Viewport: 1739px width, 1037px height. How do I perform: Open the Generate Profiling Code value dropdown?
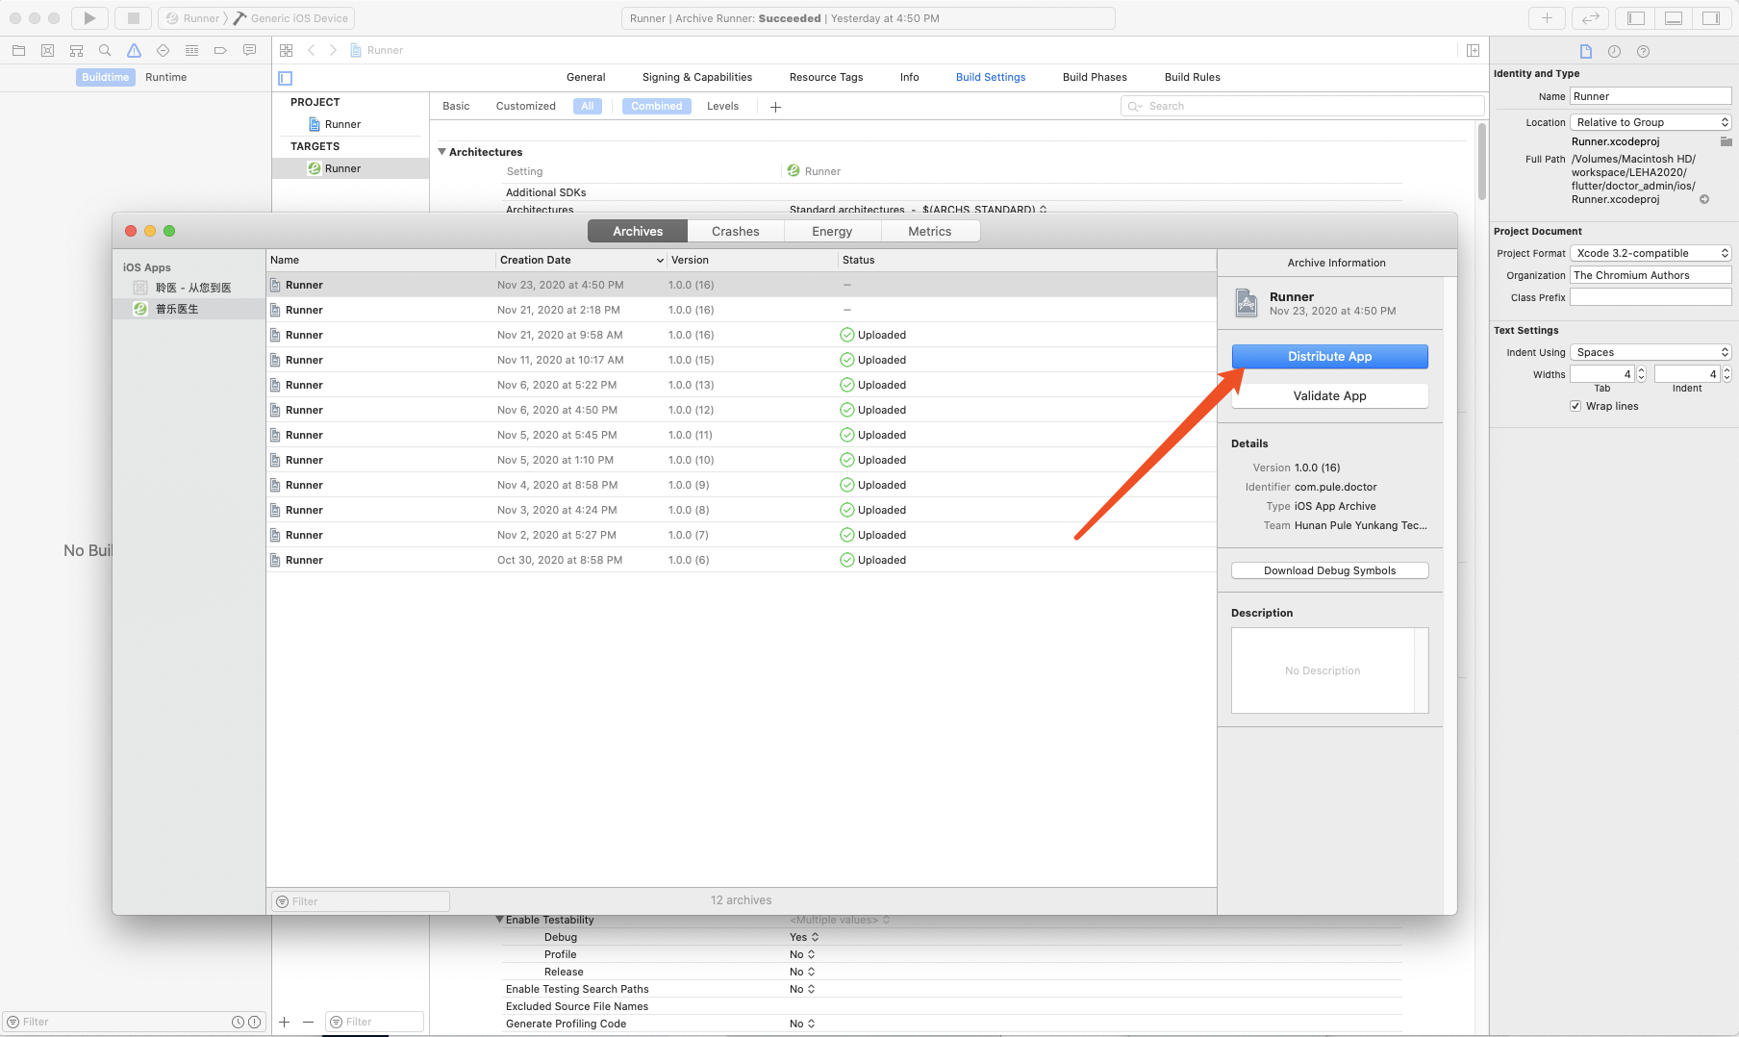tap(802, 1024)
